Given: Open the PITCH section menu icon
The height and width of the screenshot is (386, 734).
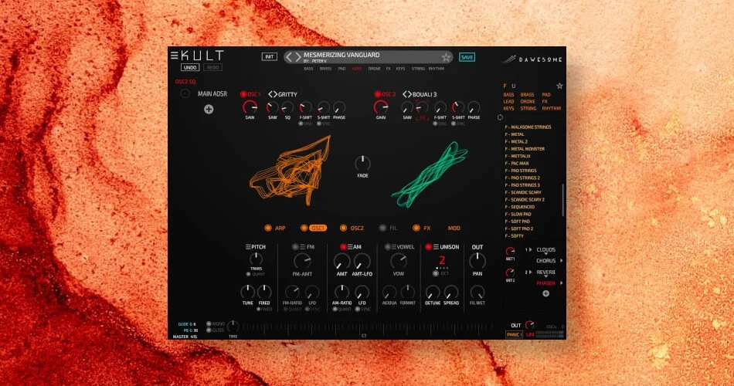Looking at the screenshot, I should point(248,246).
